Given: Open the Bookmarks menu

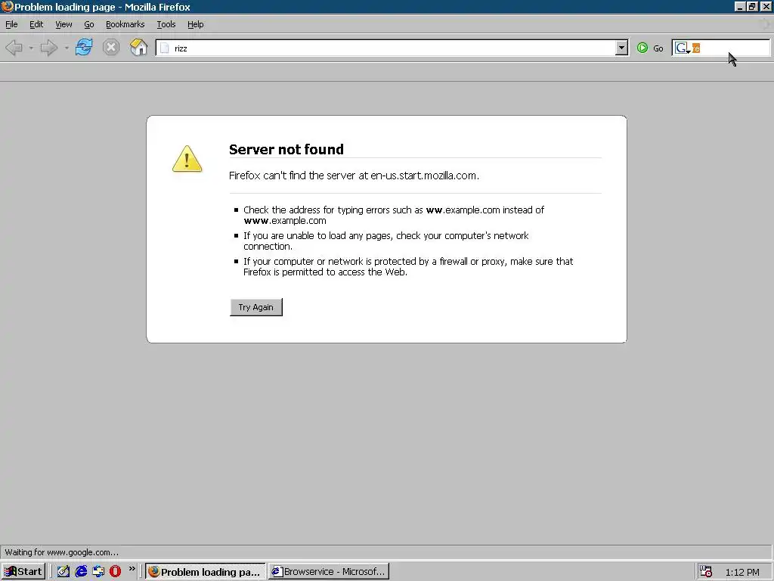Looking at the screenshot, I should click(125, 24).
